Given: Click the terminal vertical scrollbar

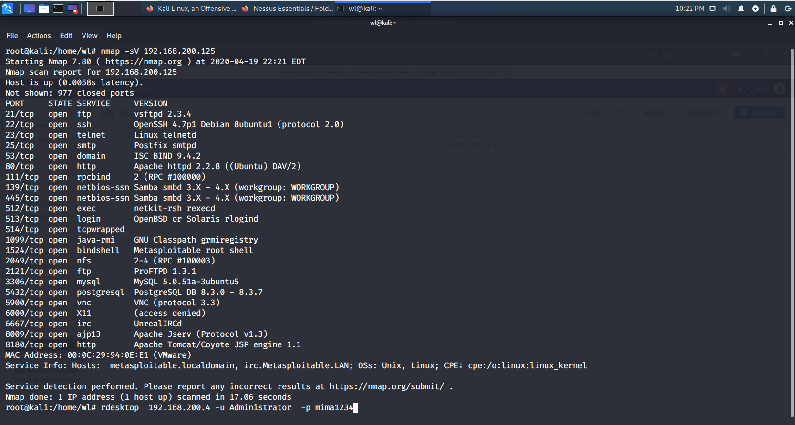Looking at the screenshot, I should [x=792, y=233].
